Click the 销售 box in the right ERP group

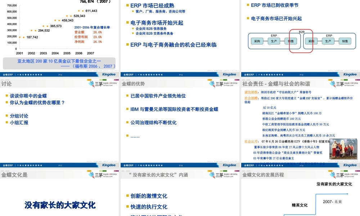[x=345, y=41]
